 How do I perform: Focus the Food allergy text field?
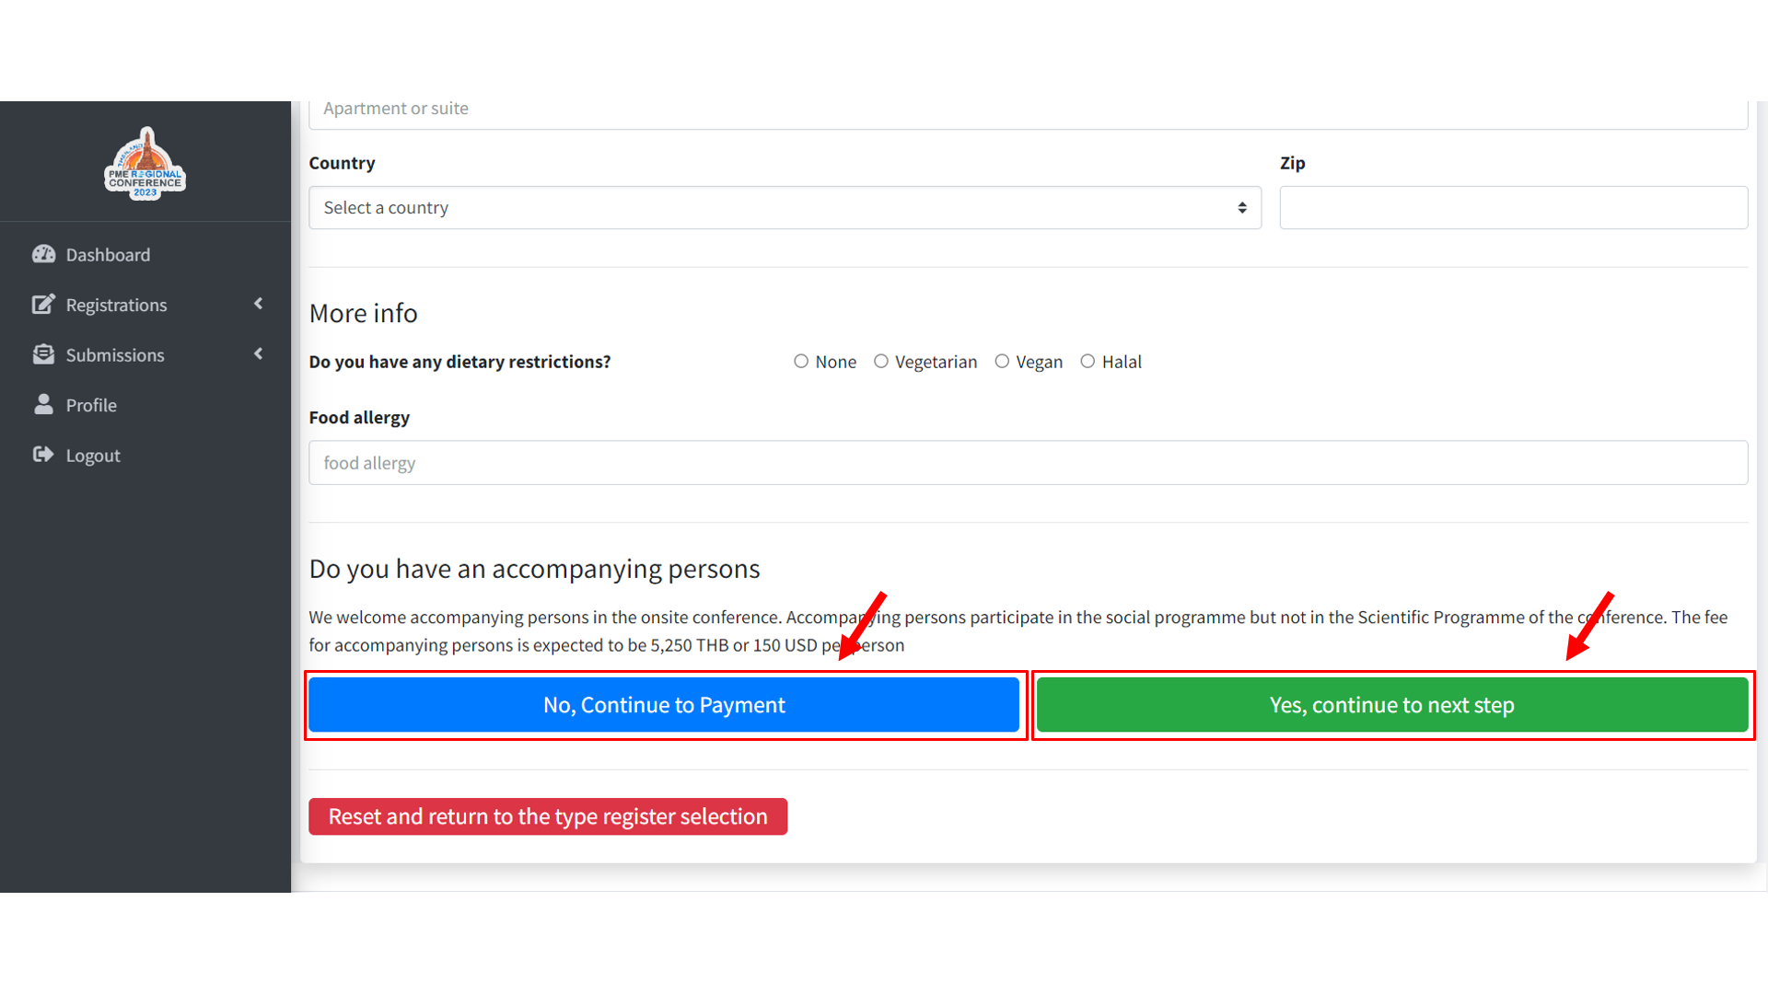coord(1028,463)
